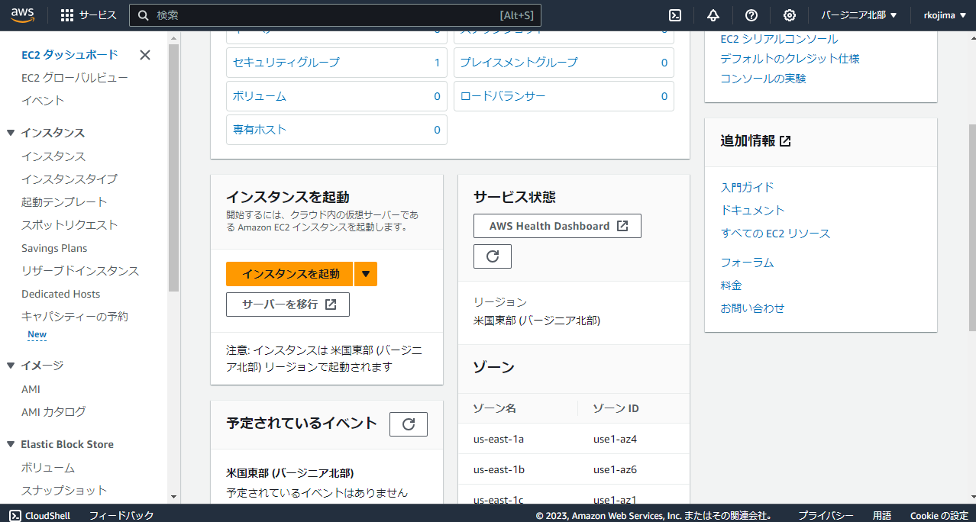
Task: Select use1-az6 zone ID cell
Action: click(615, 469)
